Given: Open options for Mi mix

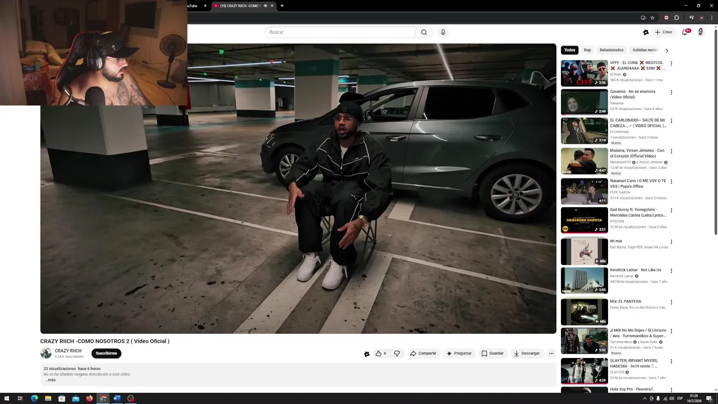Looking at the screenshot, I should [x=671, y=242].
